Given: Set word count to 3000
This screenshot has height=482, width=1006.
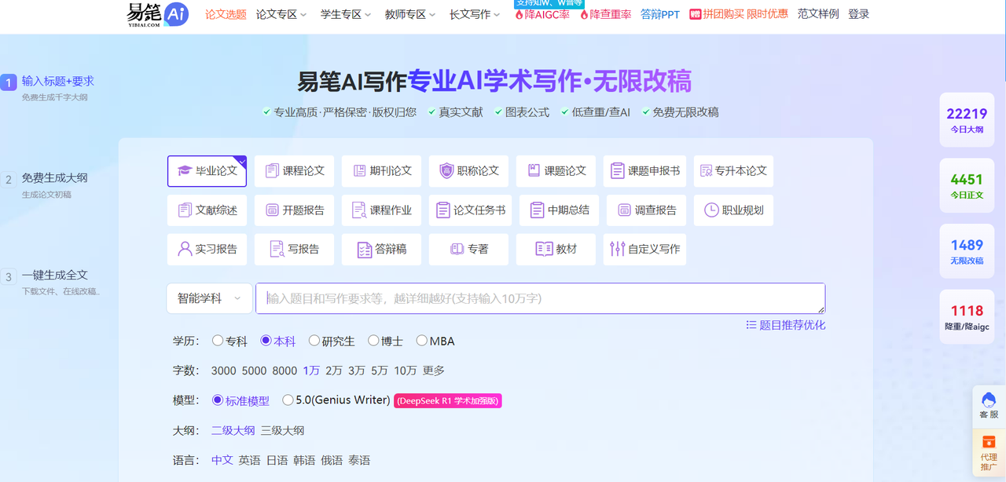Looking at the screenshot, I should (x=223, y=371).
